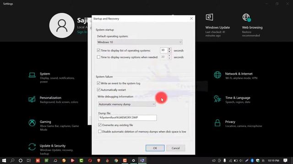Open the Gaming settings category
This screenshot has width=293, height=164.
[54, 125]
